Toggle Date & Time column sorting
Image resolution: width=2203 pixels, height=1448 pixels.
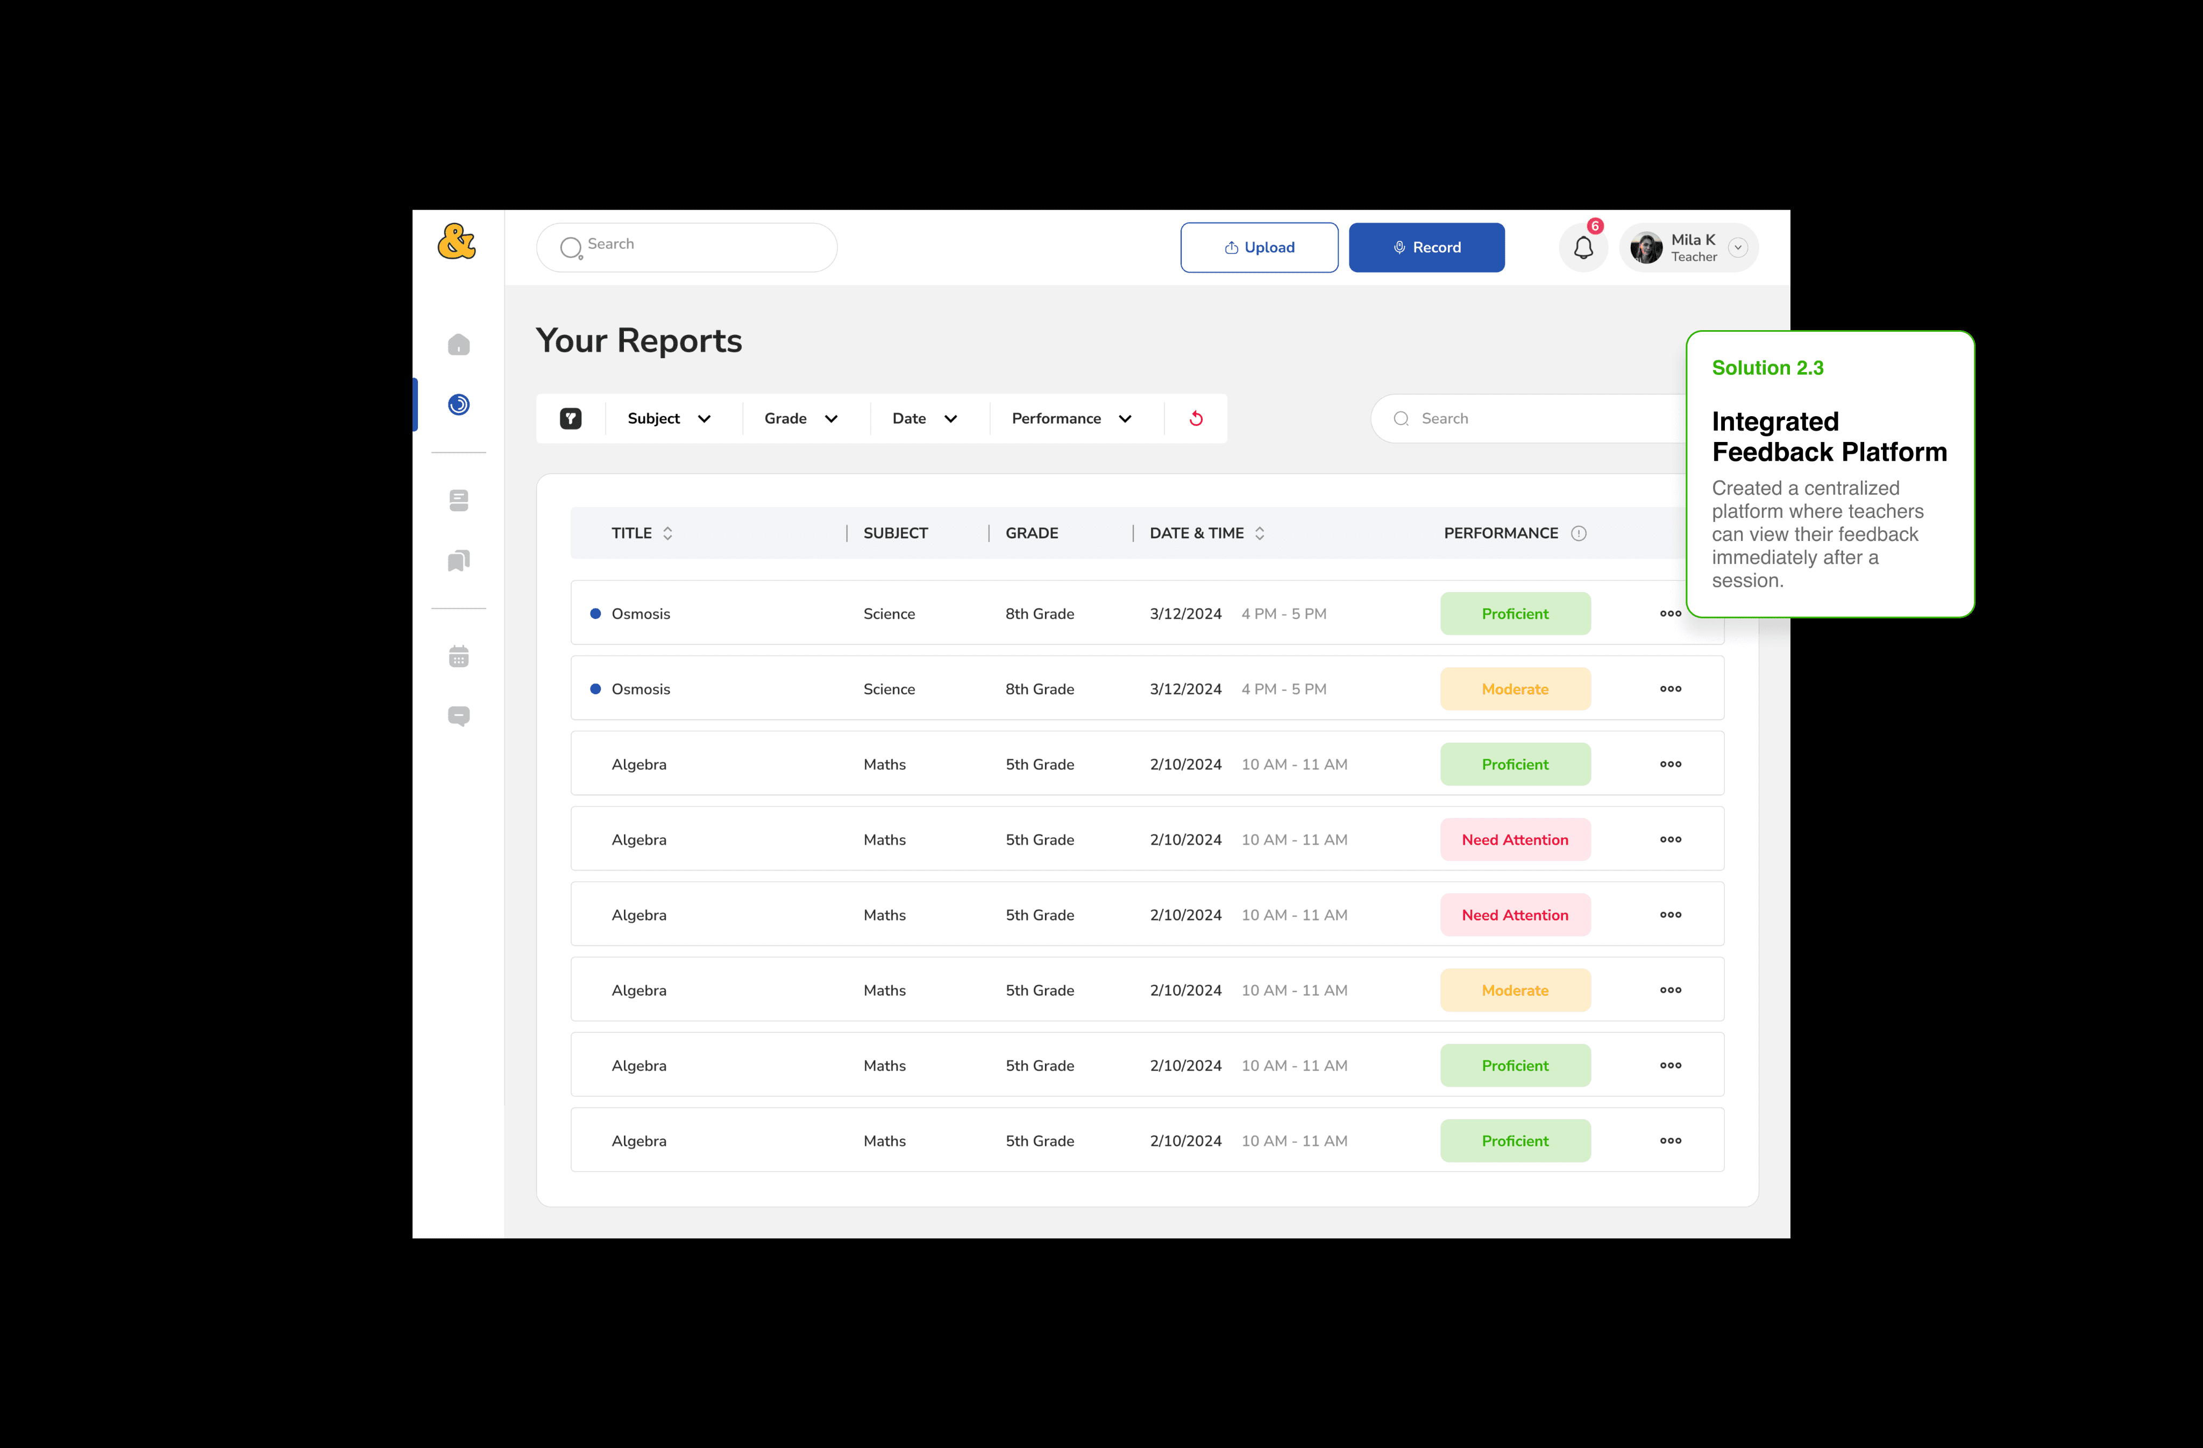[1259, 533]
